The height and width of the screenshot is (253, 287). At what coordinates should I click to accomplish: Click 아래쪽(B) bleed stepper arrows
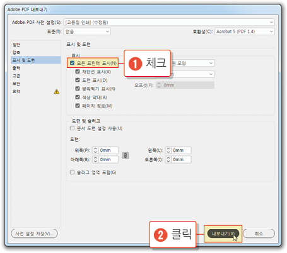[95, 159]
